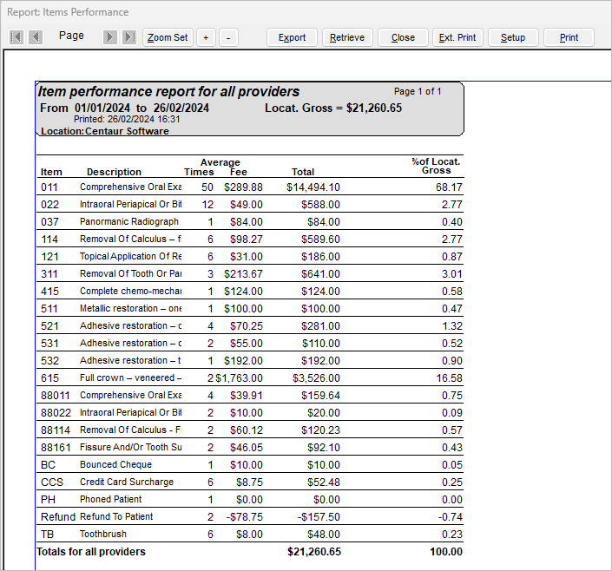The image size is (612, 571).
Task: Select Removal Of Calculus description for item 88114
Action: click(130, 430)
